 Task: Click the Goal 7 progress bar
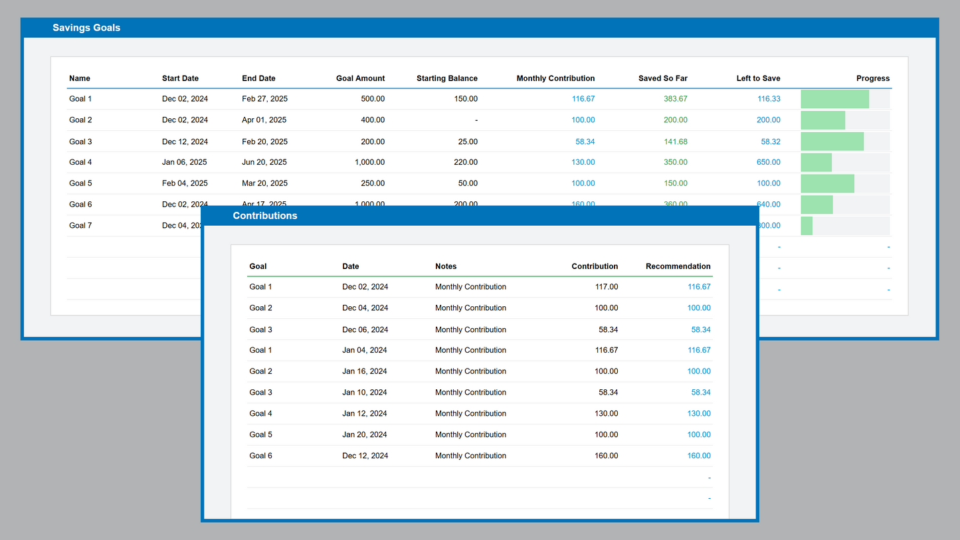(x=845, y=226)
